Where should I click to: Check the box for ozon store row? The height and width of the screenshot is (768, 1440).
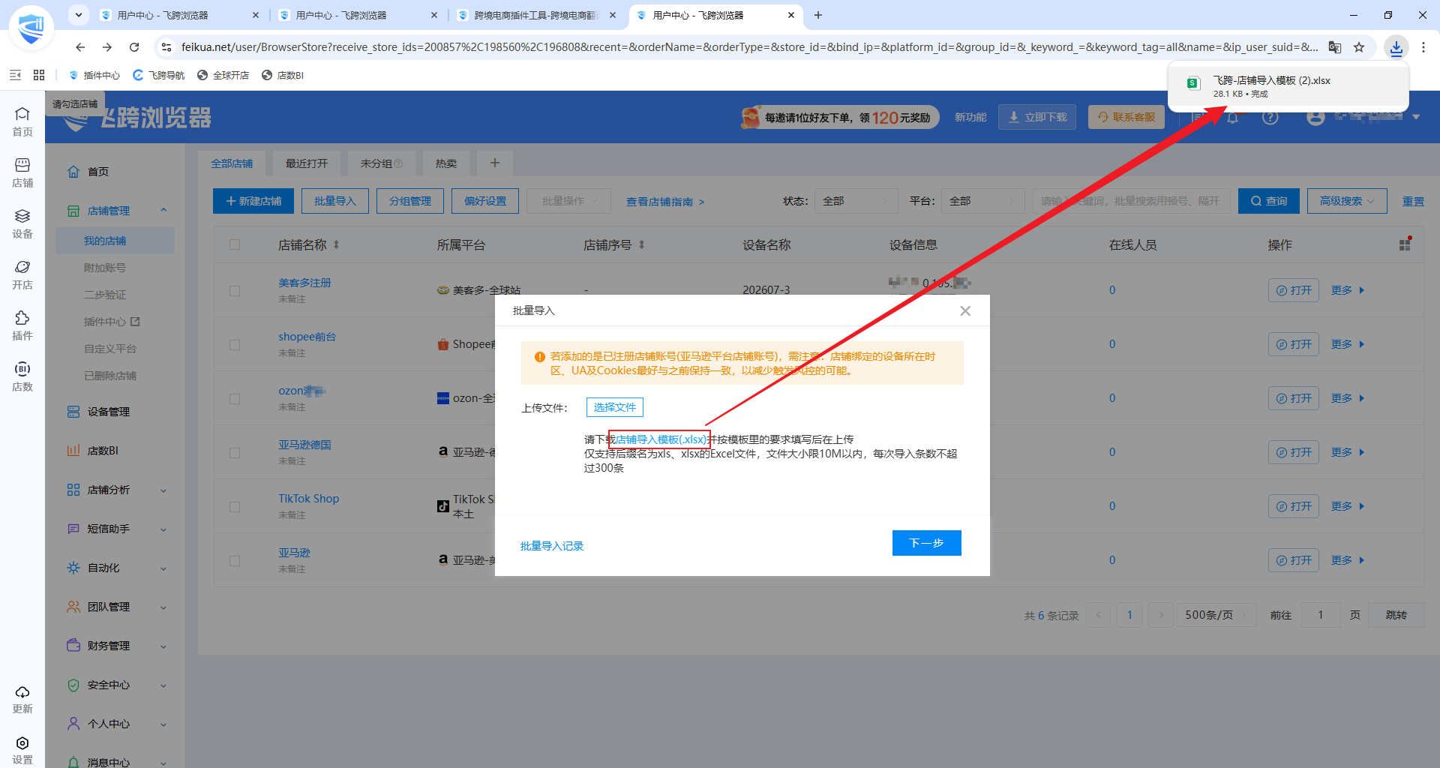(x=235, y=399)
